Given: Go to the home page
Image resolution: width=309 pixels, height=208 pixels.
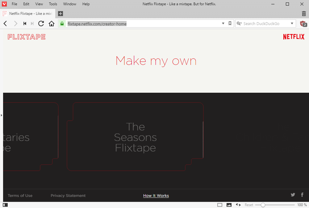Looking at the screenshot, I should (x=52, y=24).
